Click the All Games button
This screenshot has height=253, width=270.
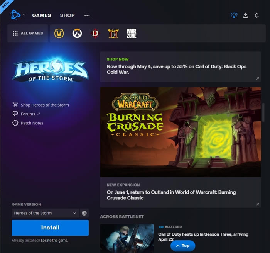tap(28, 34)
